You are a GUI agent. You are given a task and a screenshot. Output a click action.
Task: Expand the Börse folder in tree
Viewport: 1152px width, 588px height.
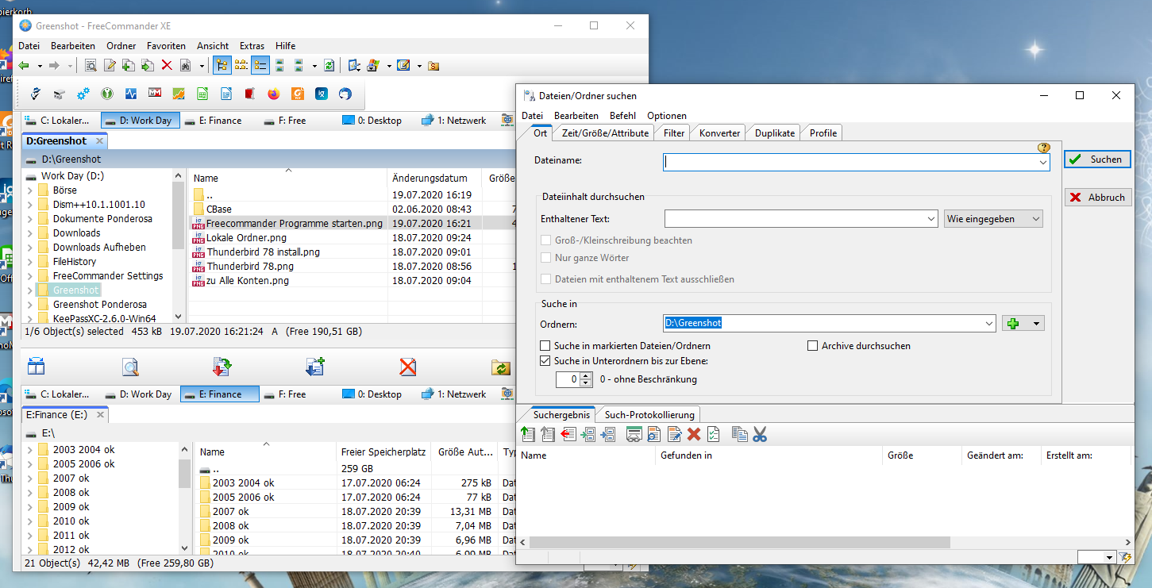tap(30, 190)
